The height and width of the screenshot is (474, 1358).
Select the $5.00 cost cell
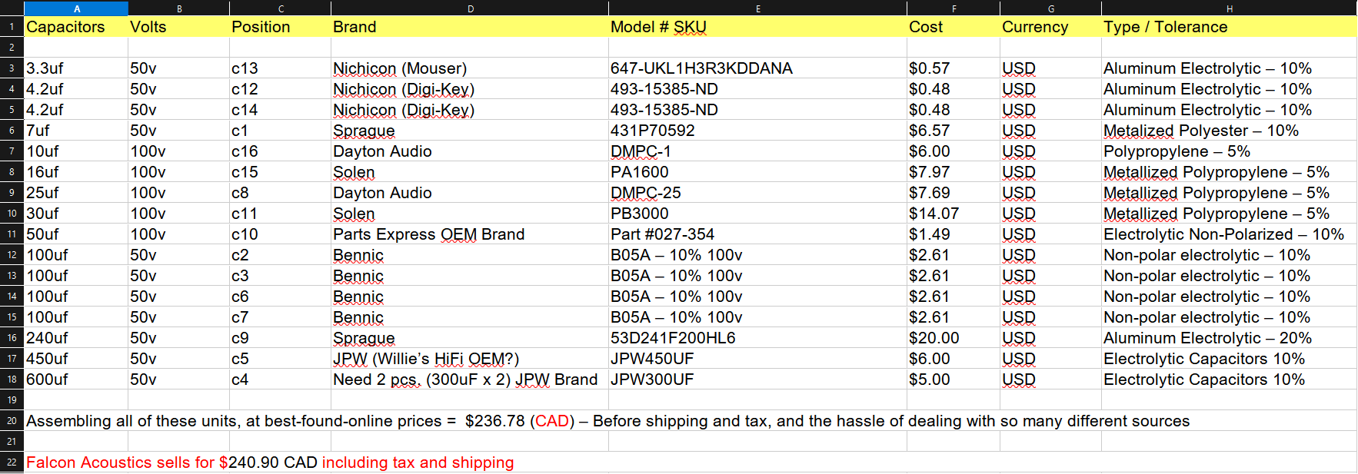(x=954, y=380)
